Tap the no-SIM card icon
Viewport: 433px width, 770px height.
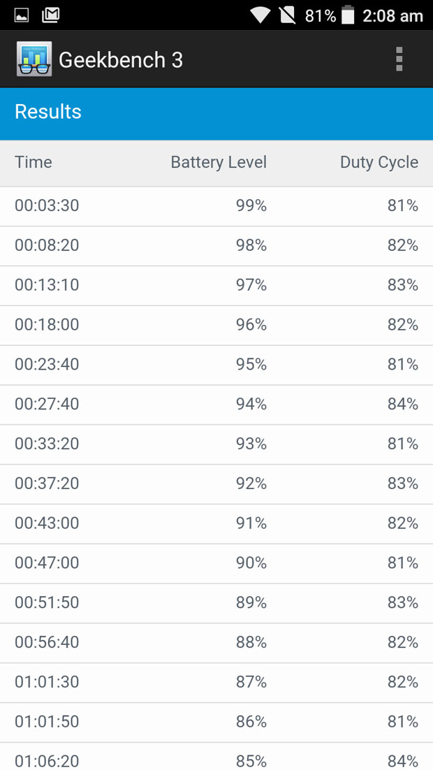pyautogui.click(x=288, y=15)
